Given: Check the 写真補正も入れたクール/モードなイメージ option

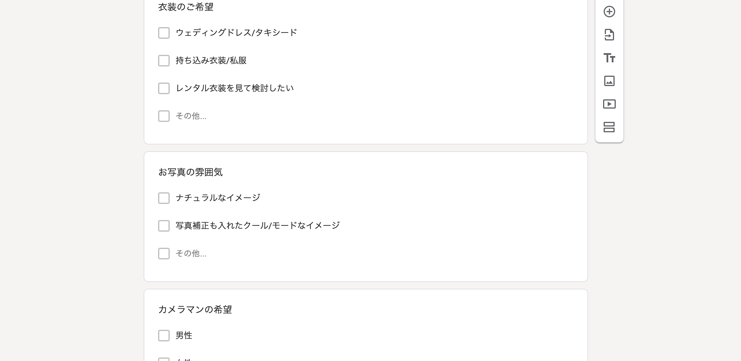Looking at the screenshot, I should [164, 226].
